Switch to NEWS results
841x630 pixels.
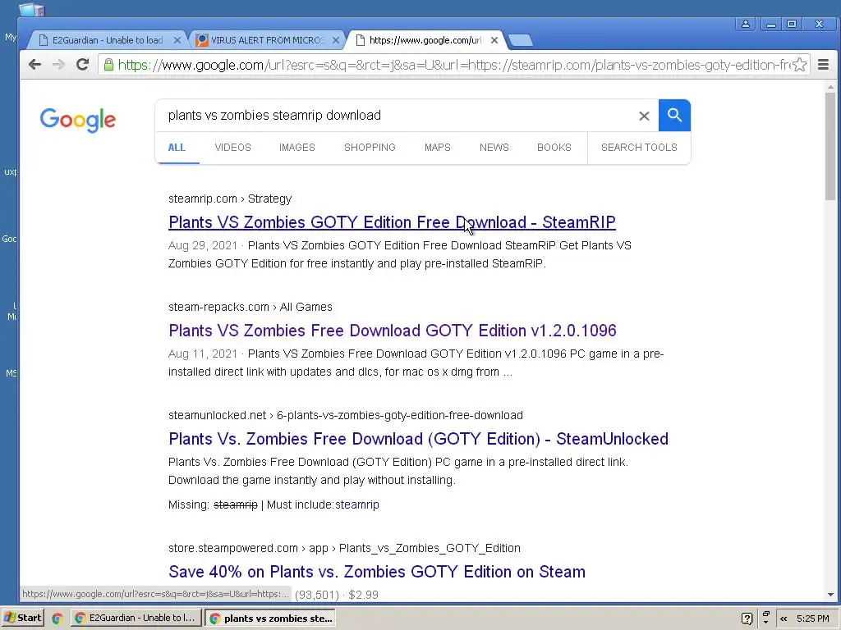pyautogui.click(x=494, y=148)
